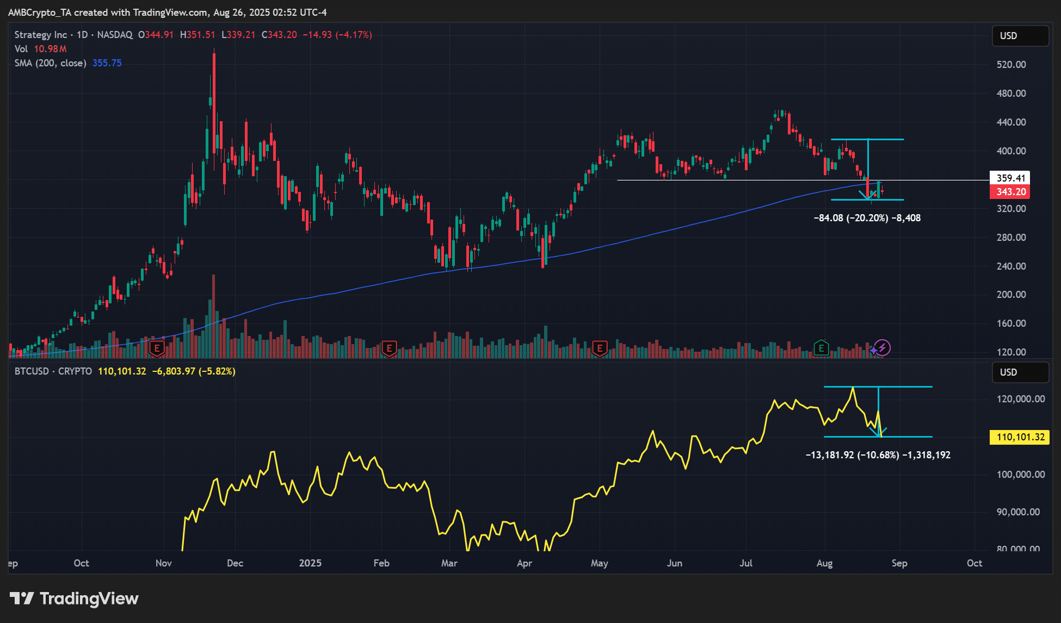Click the Strategy Inc symbol title legend

[41, 35]
